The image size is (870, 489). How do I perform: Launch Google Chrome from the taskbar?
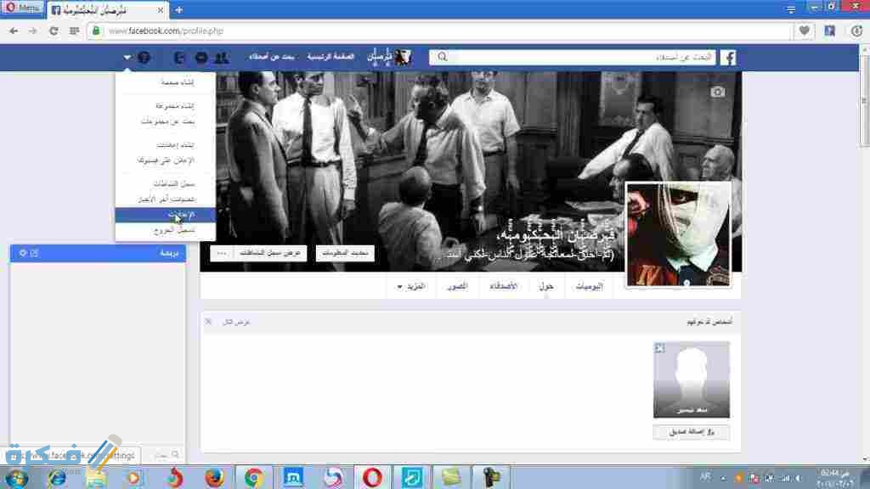254,477
